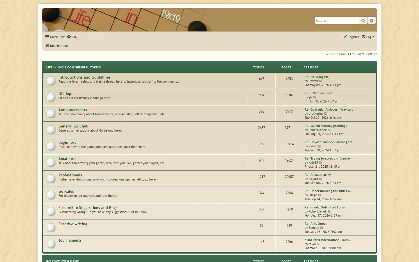Open the Go Rules forum
This screenshot has height=262, width=419.
[x=66, y=191]
